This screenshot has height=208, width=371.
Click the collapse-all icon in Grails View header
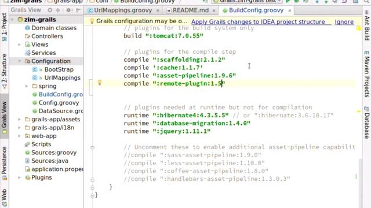click(57, 10)
